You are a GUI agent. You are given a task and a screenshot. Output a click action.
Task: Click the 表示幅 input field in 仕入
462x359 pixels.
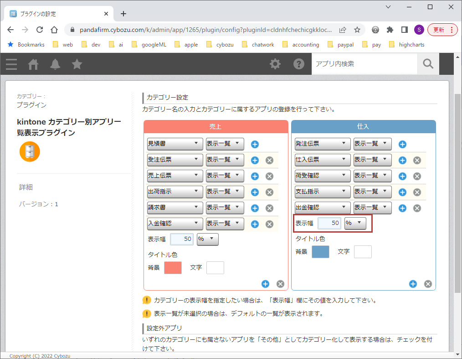(330, 223)
